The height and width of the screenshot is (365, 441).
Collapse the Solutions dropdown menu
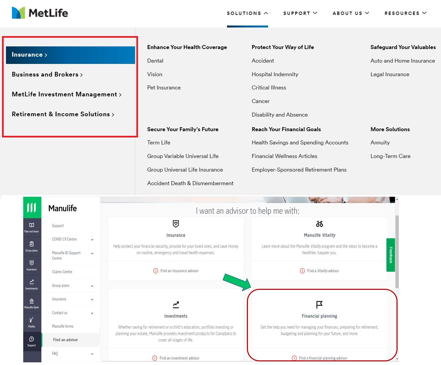pyautogui.click(x=247, y=13)
